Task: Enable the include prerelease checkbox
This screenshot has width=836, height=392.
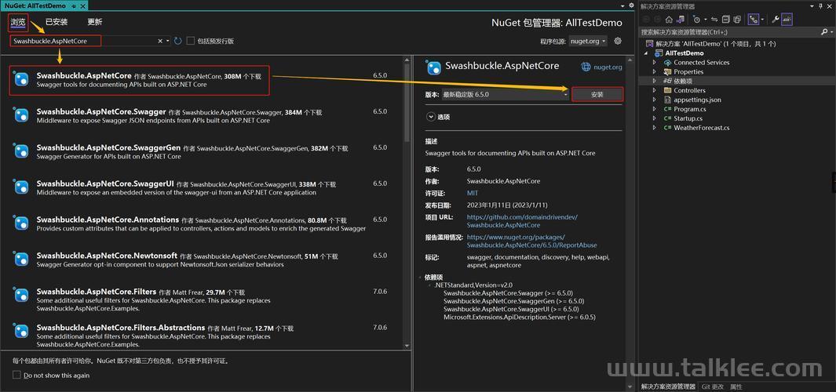Action: pyautogui.click(x=190, y=41)
